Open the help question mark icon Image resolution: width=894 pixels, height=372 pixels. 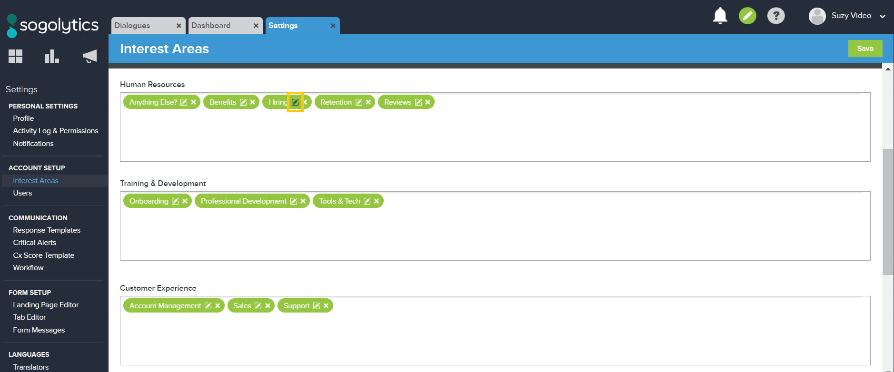click(x=776, y=16)
